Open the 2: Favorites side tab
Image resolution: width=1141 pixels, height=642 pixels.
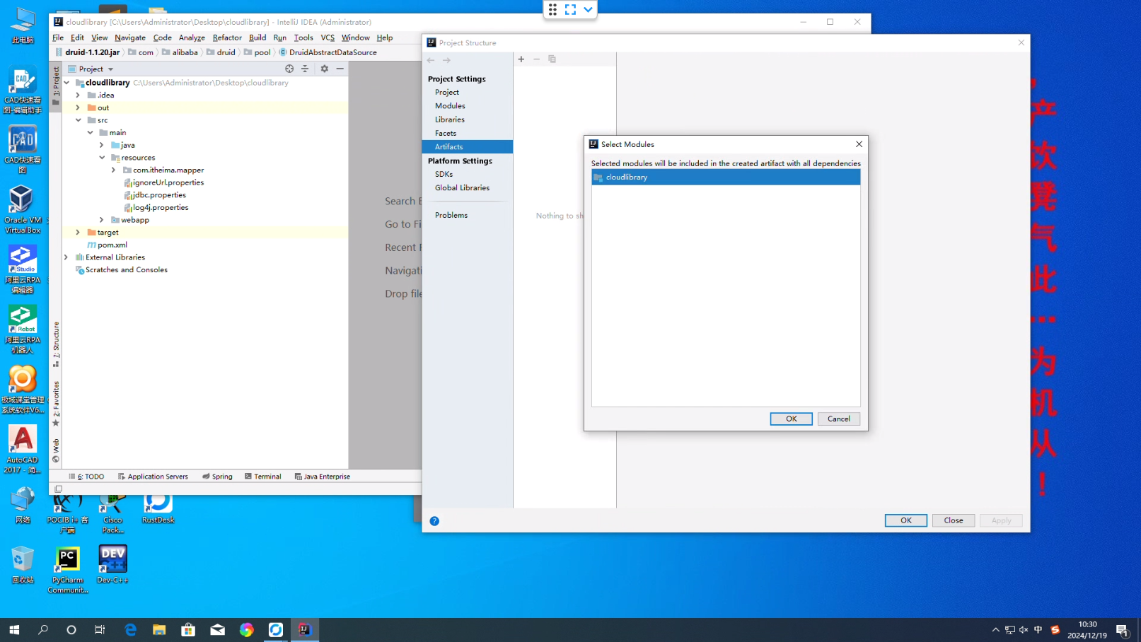tap(56, 403)
